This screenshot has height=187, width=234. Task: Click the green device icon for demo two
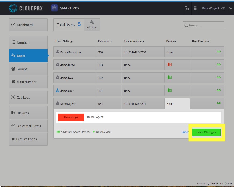(169, 77)
